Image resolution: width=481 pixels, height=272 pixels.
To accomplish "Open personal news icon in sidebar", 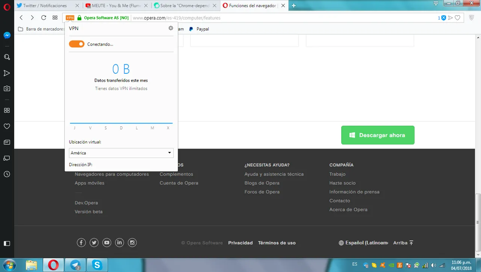I will point(7,142).
